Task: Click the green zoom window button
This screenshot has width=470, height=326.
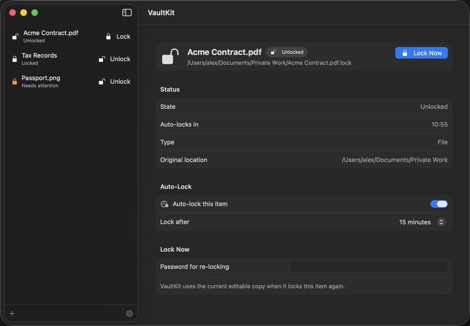Action: tap(35, 12)
